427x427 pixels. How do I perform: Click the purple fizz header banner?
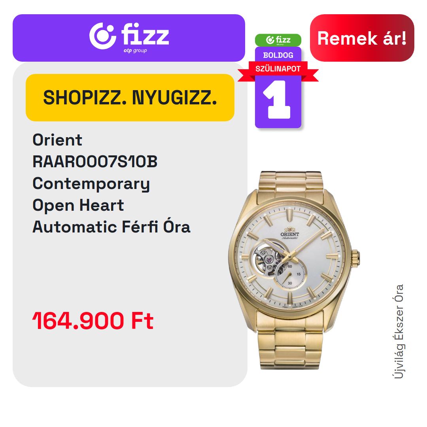click(129, 38)
